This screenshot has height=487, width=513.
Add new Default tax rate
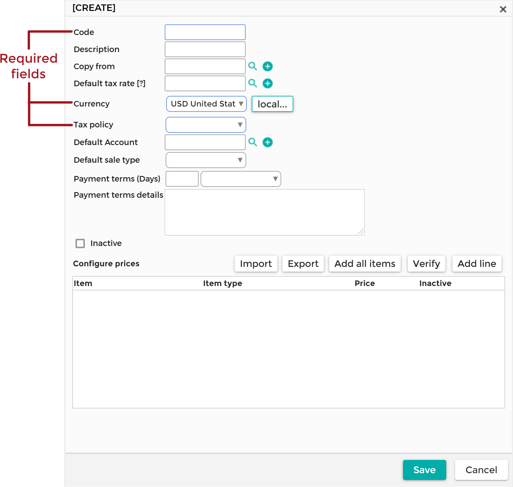(267, 83)
